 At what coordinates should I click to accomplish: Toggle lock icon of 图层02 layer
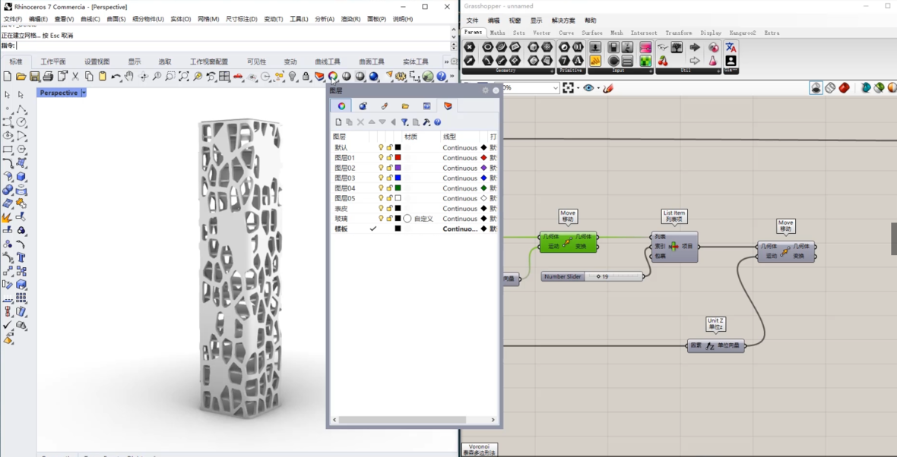[x=389, y=168]
